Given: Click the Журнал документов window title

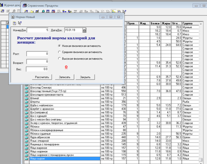Looking at the screenshot, I should pyautogui.click(x=12, y=5).
